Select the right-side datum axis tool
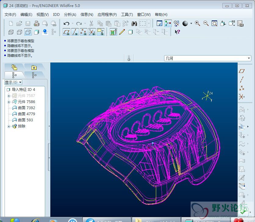Image resolution: width=255 pixels, height=222 pixels. [x=242, y=80]
